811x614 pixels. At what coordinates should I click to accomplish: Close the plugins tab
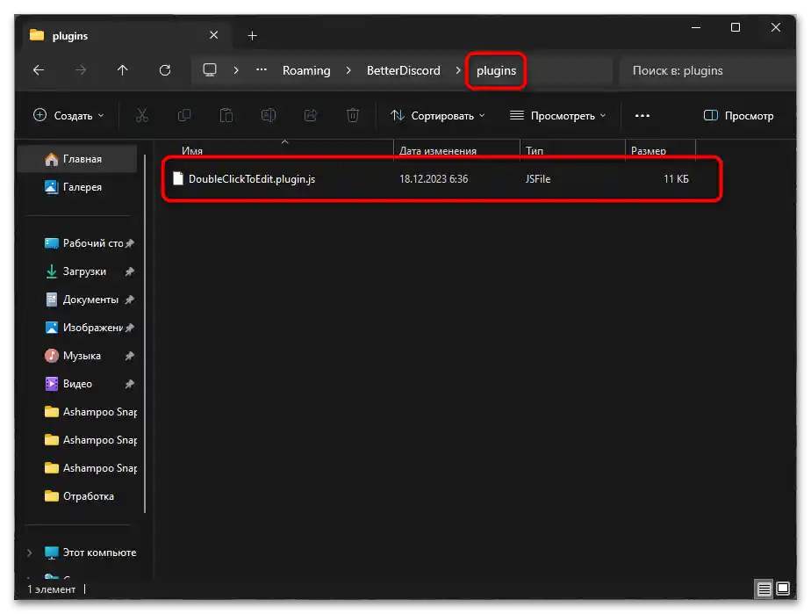[x=213, y=35]
